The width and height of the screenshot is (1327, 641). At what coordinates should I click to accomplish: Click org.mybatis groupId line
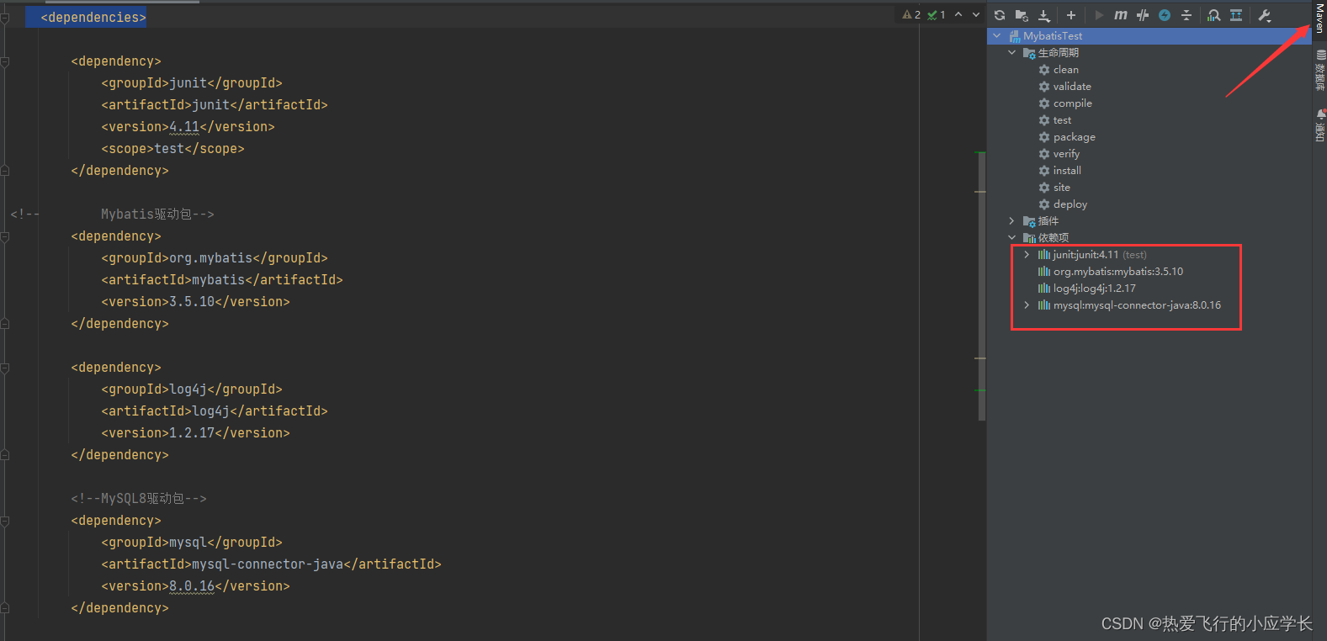215,258
